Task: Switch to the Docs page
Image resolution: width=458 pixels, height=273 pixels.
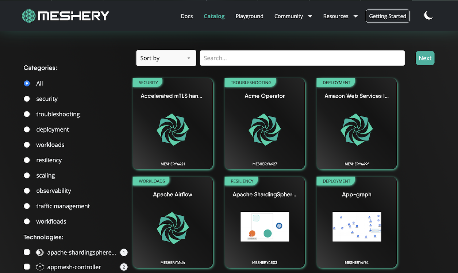Action: coord(186,16)
